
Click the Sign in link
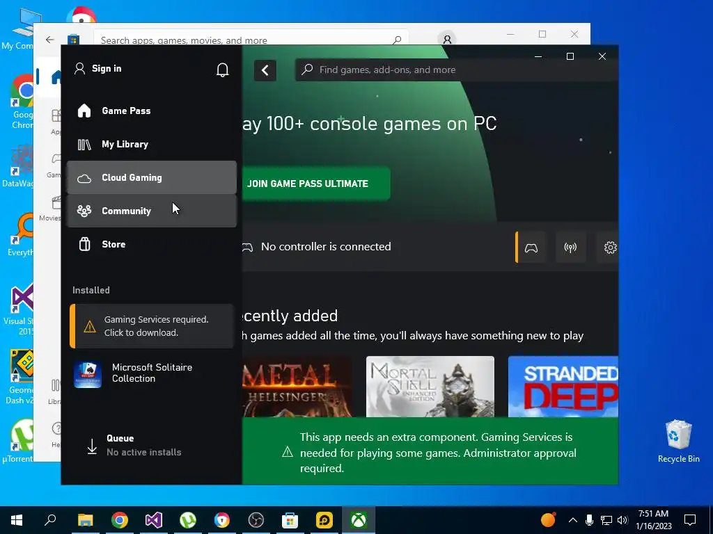pos(107,69)
